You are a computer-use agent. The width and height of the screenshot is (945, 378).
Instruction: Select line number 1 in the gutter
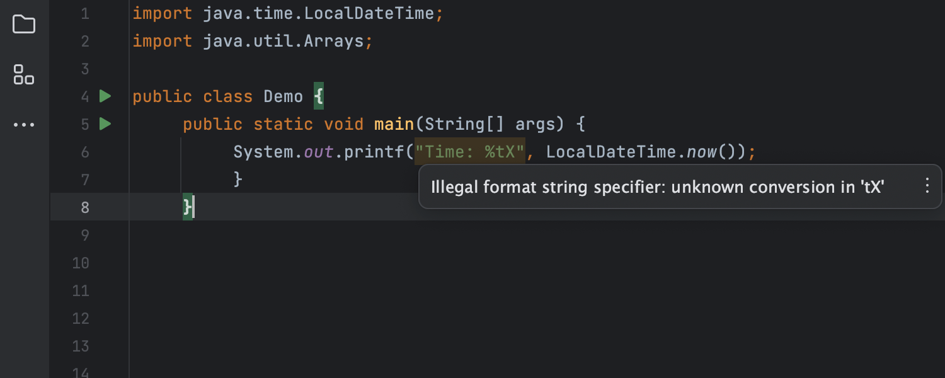tap(85, 13)
